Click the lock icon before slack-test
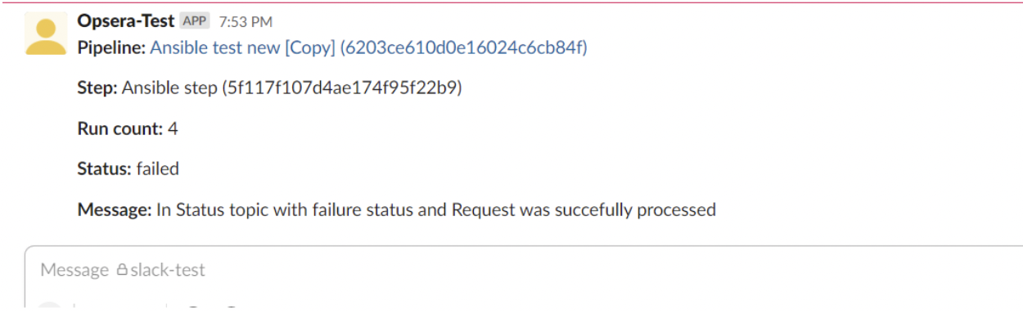This screenshot has height=311, width=1023. pyautogui.click(x=122, y=270)
